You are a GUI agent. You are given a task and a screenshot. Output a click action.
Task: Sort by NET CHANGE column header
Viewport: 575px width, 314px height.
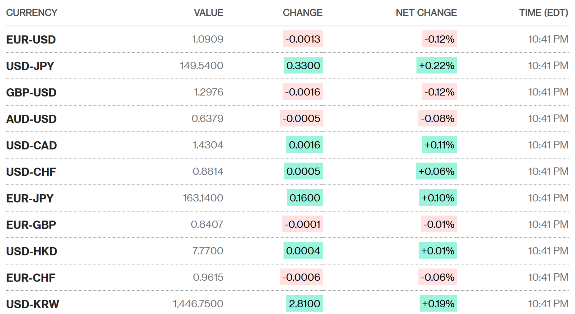pyautogui.click(x=426, y=13)
